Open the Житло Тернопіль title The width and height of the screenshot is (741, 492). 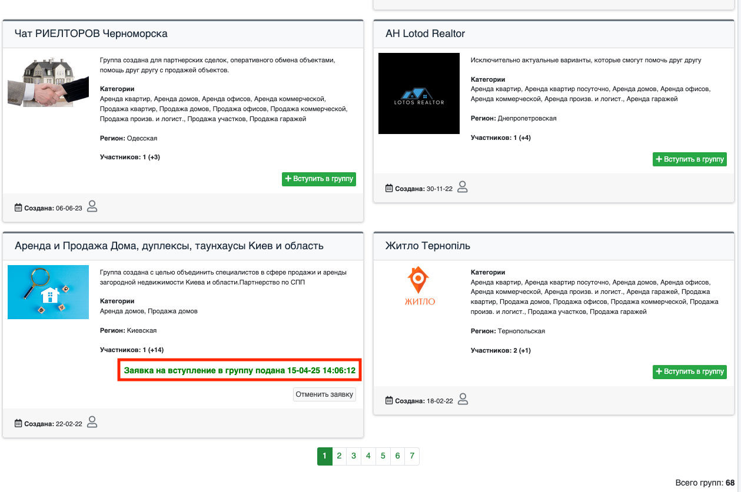(428, 246)
